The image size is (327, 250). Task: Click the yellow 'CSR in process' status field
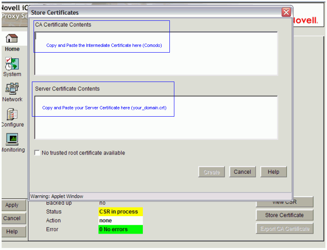[x=121, y=212]
